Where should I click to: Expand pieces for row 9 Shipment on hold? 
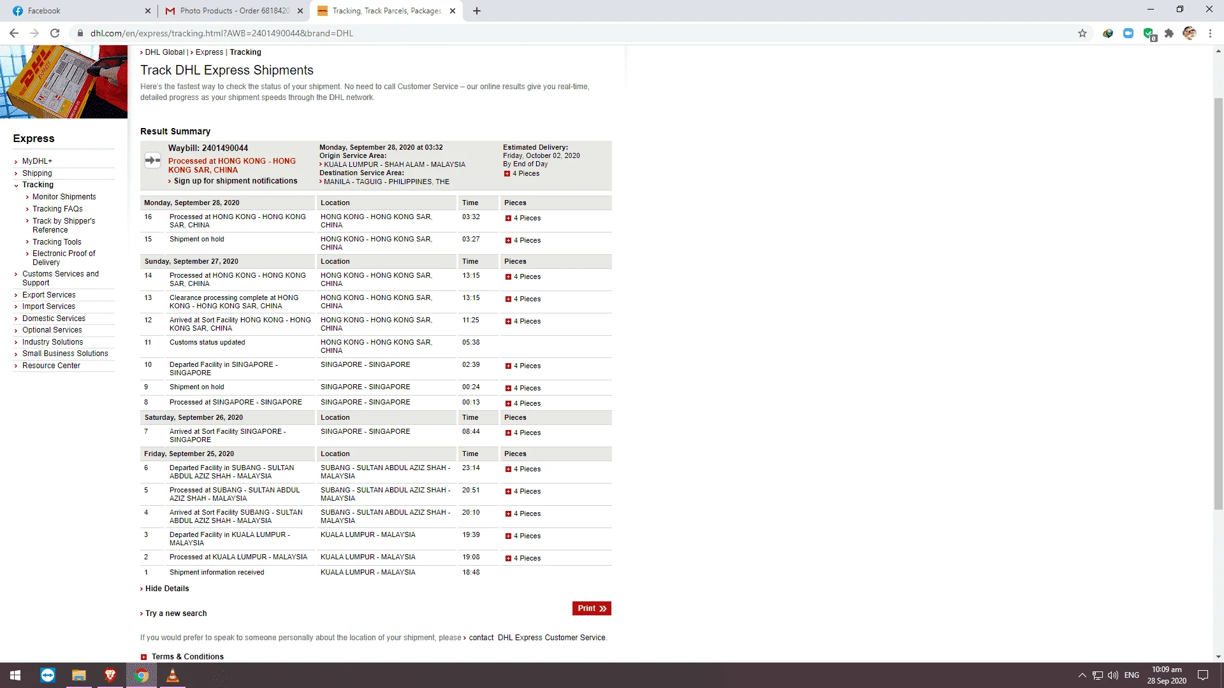(x=508, y=389)
